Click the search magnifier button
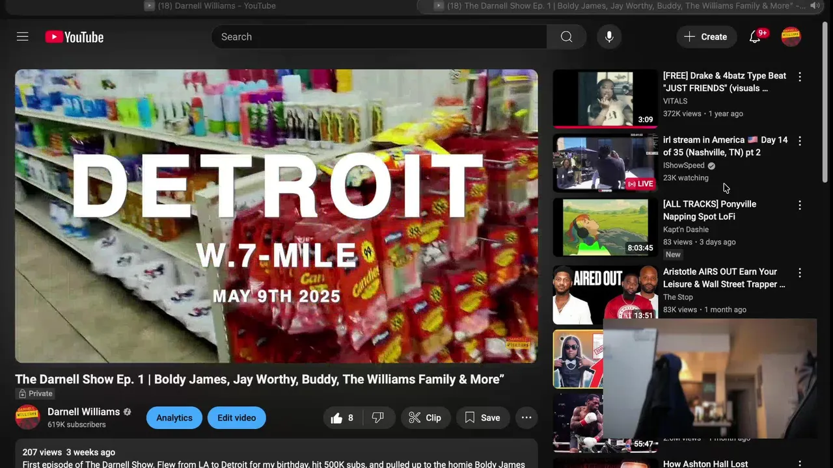The width and height of the screenshot is (833, 468). 566,37
